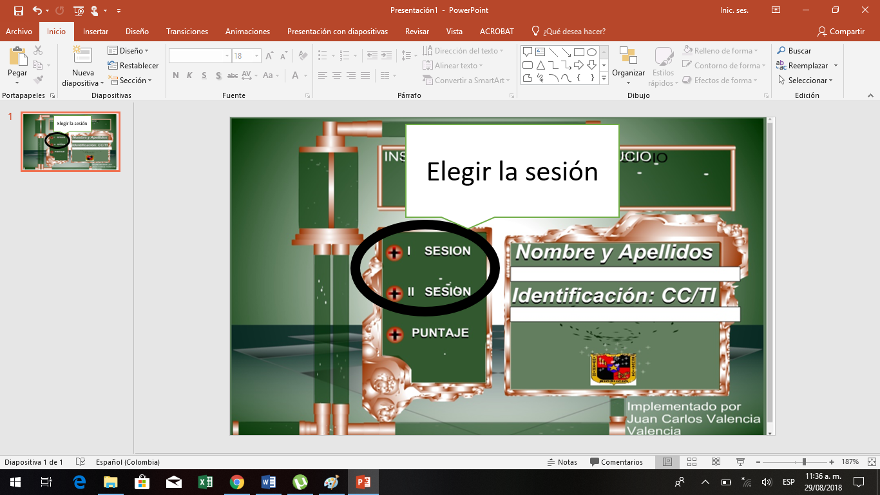Start slideshow from the status bar icon
The image size is (880, 495).
tap(741, 462)
